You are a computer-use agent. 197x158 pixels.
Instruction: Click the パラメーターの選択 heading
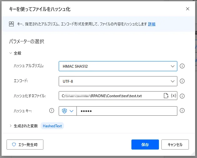27,41
